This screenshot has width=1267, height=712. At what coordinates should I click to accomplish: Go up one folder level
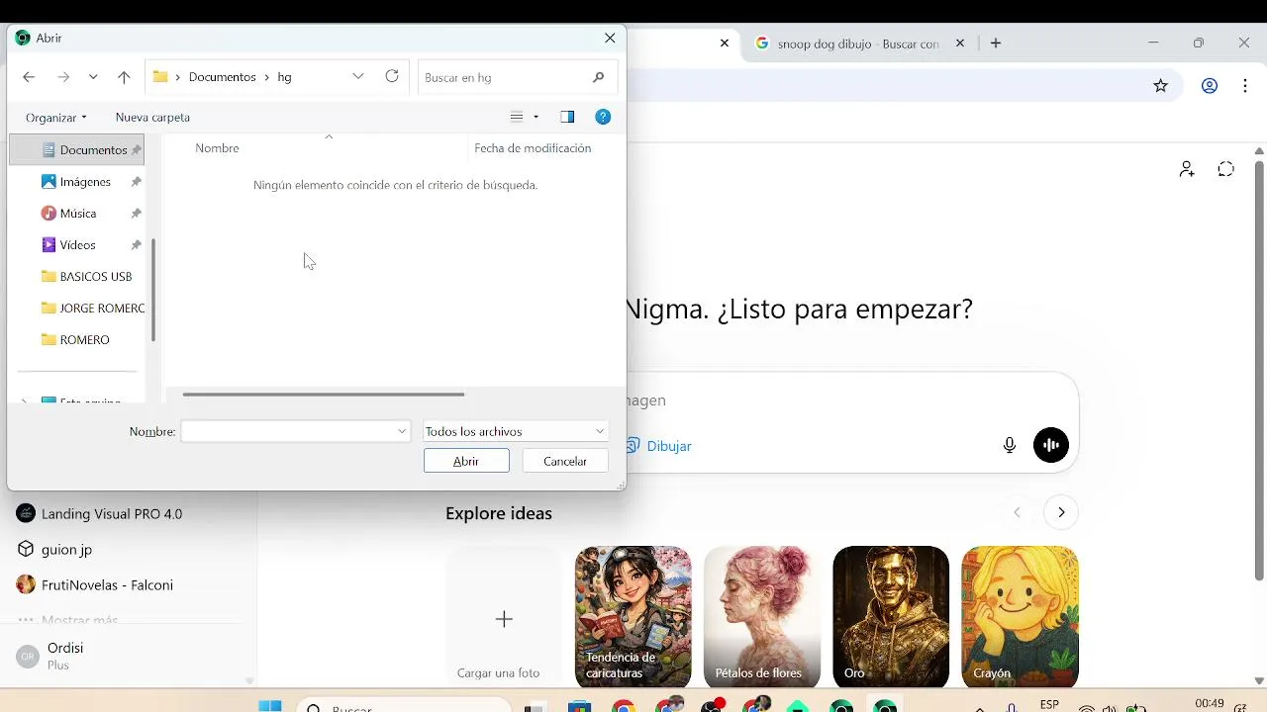pyautogui.click(x=124, y=77)
